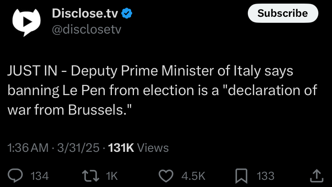Open the 1:36 AM timestamp
The width and height of the screenshot is (332, 187).
click(x=28, y=148)
